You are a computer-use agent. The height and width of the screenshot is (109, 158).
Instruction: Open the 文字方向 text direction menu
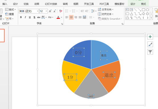pyautogui.click(x=106, y=9)
